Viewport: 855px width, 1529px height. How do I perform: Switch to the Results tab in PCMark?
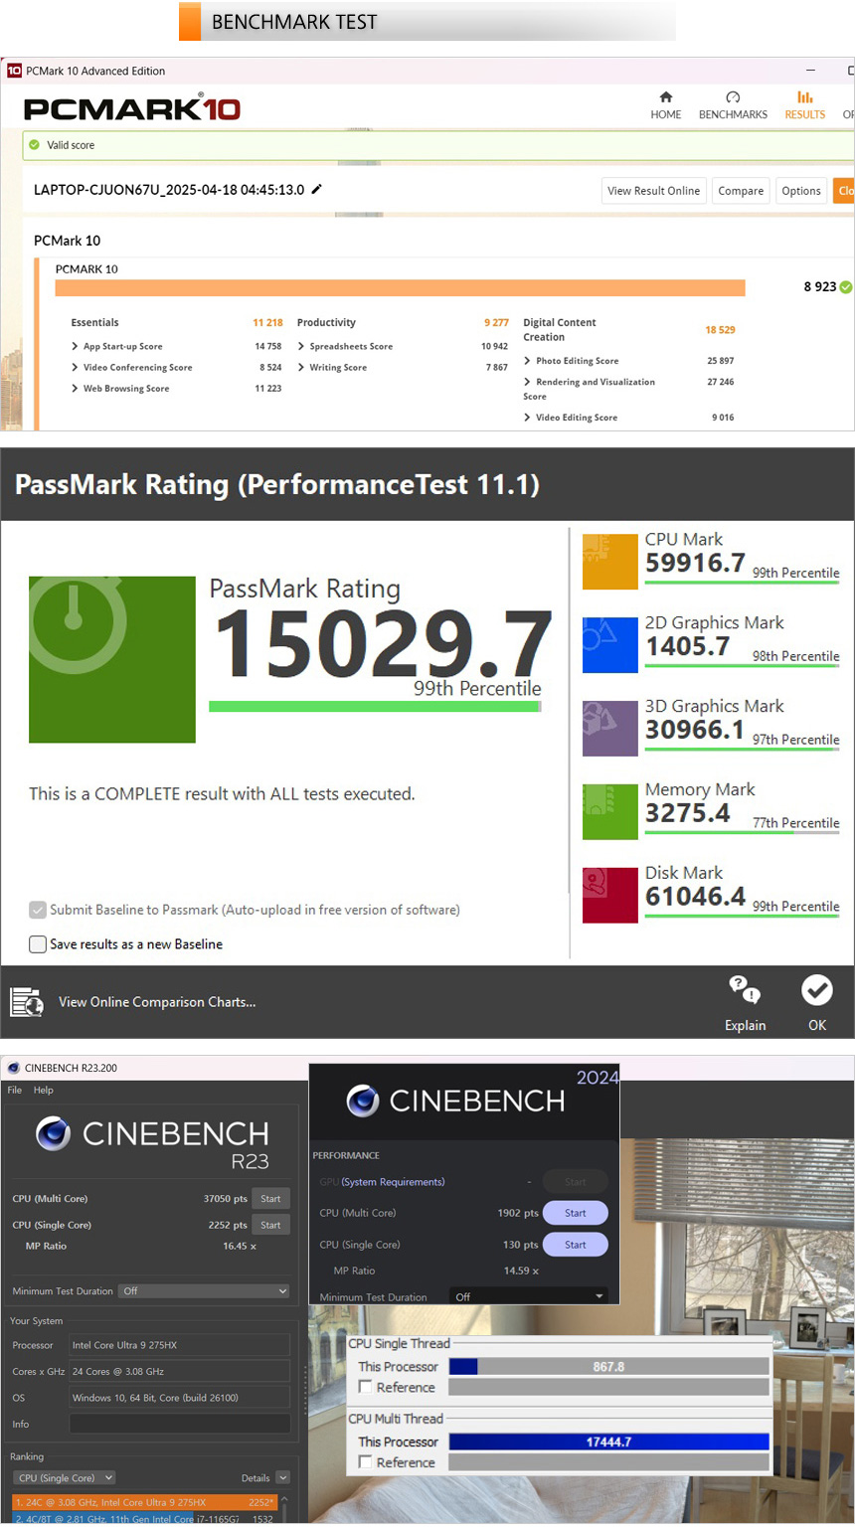click(804, 104)
